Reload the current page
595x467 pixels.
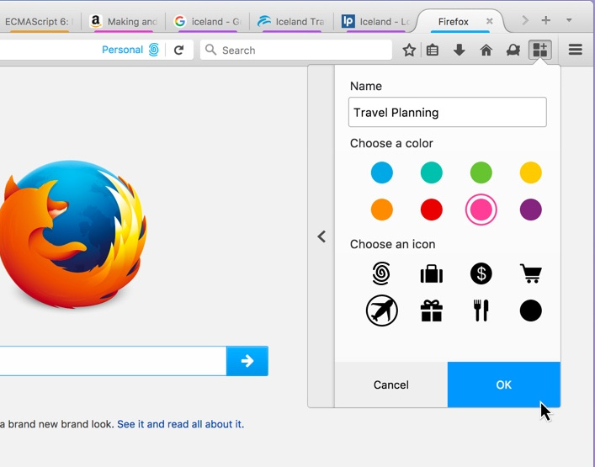coord(178,50)
